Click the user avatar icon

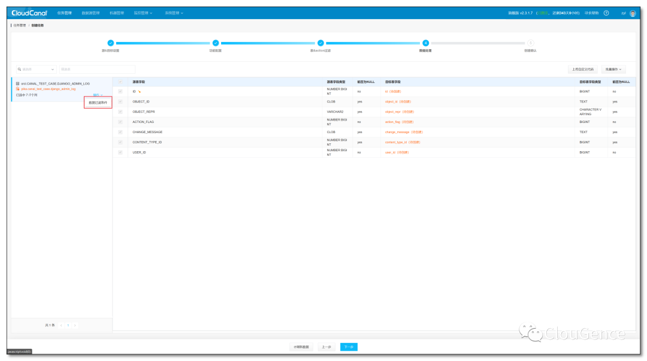click(633, 13)
